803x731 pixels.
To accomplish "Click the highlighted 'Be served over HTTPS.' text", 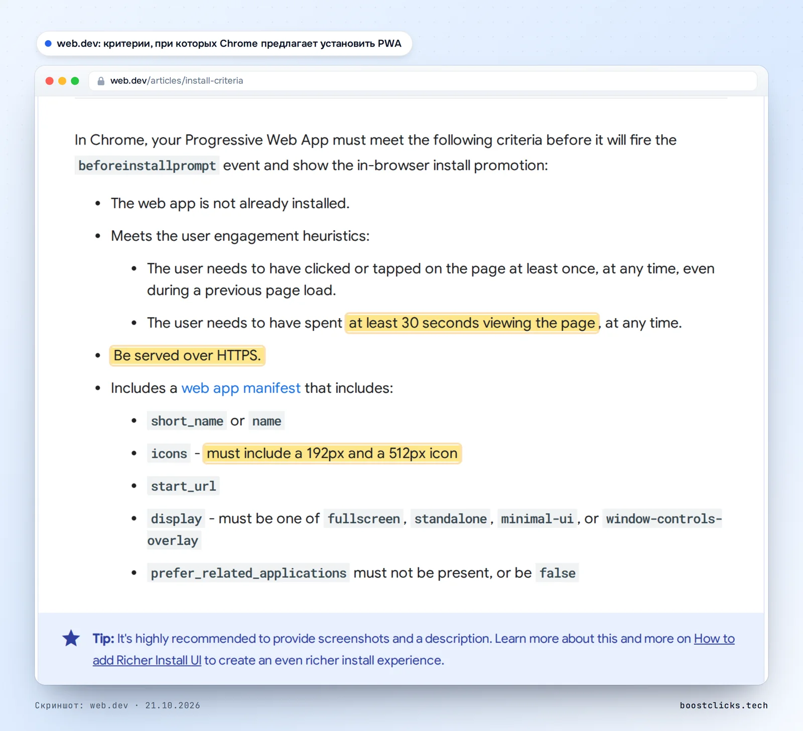I will [x=187, y=356].
